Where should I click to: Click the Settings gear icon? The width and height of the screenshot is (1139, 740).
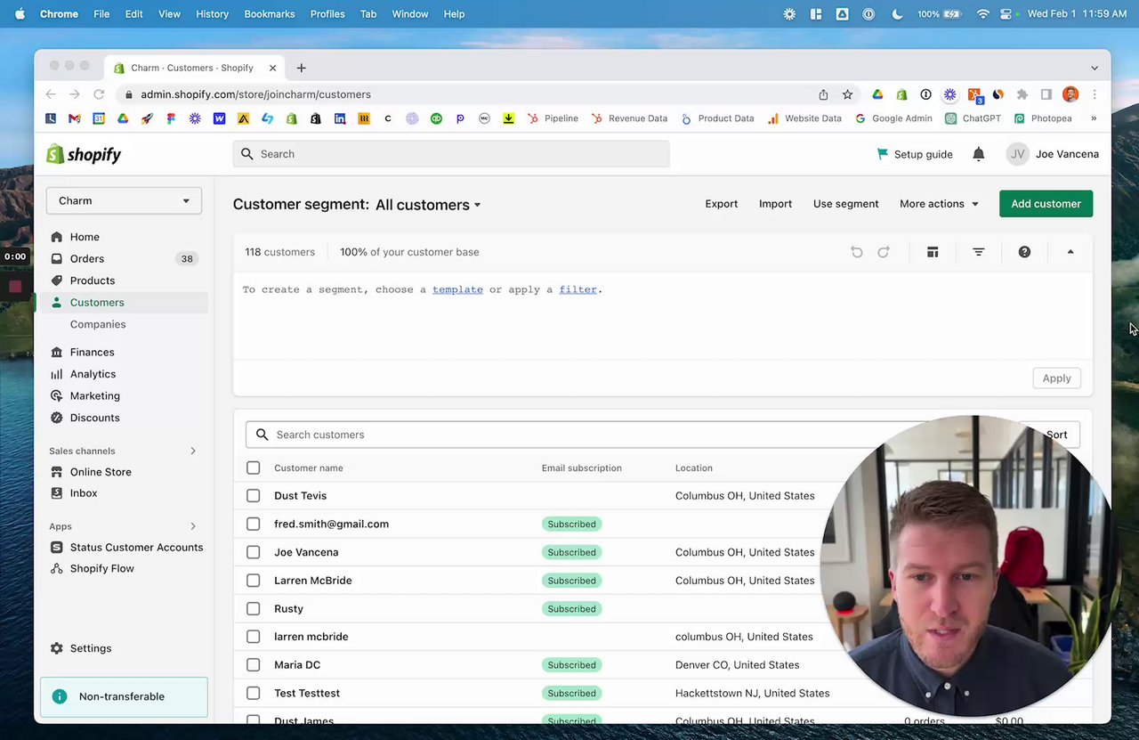[x=57, y=648]
